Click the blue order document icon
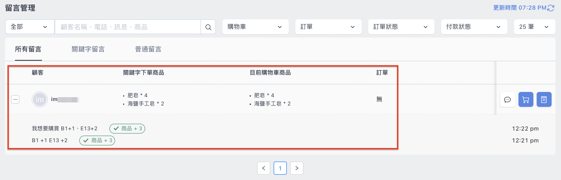 tap(544, 99)
